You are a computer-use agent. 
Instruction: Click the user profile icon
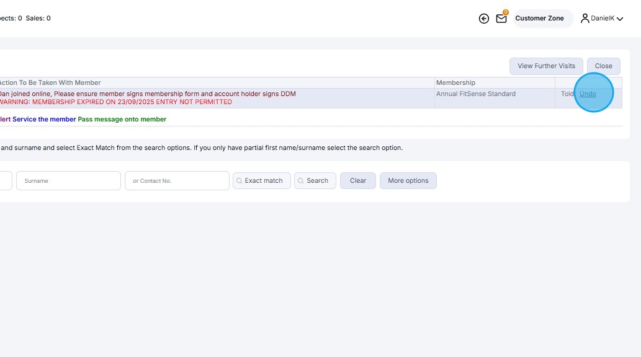585,19
